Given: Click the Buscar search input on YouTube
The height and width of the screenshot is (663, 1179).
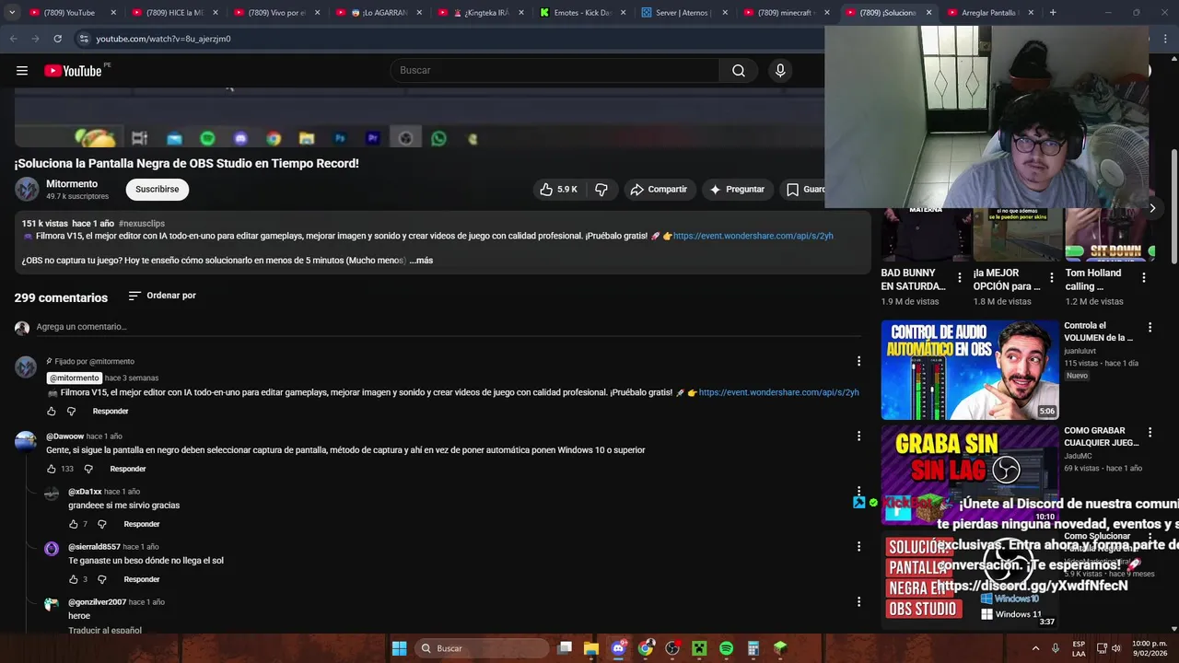Looking at the screenshot, I should click(554, 71).
